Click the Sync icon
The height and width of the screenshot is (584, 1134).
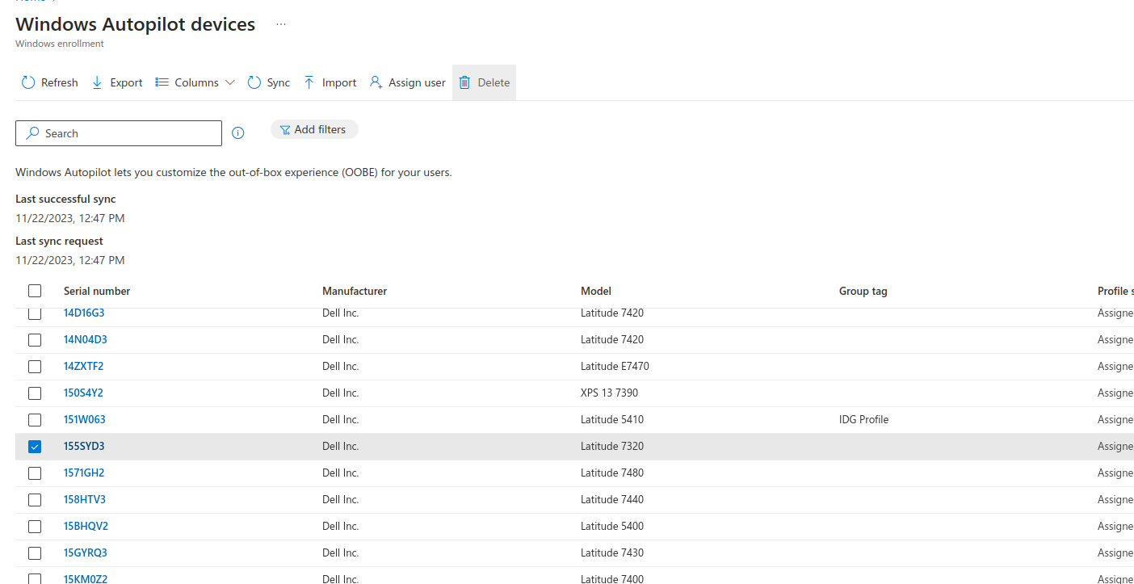(x=254, y=82)
